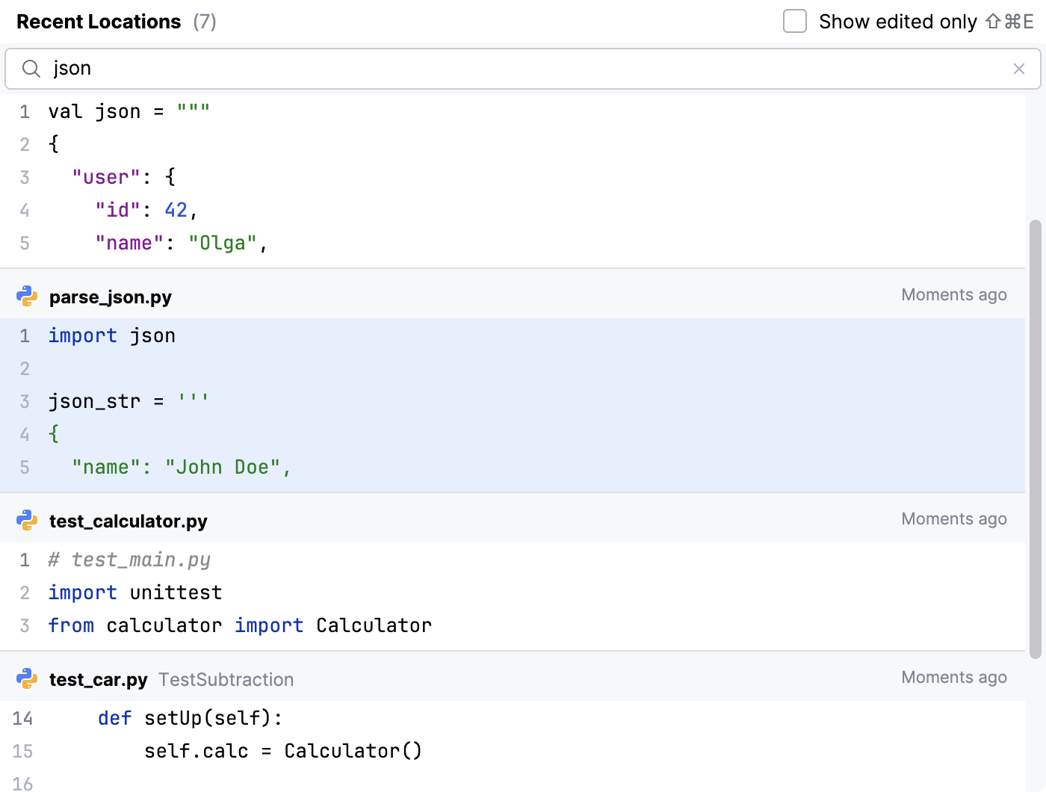Select the '"name": "John Doe"' line
Viewport: 1046px width, 792px height.
(x=181, y=467)
